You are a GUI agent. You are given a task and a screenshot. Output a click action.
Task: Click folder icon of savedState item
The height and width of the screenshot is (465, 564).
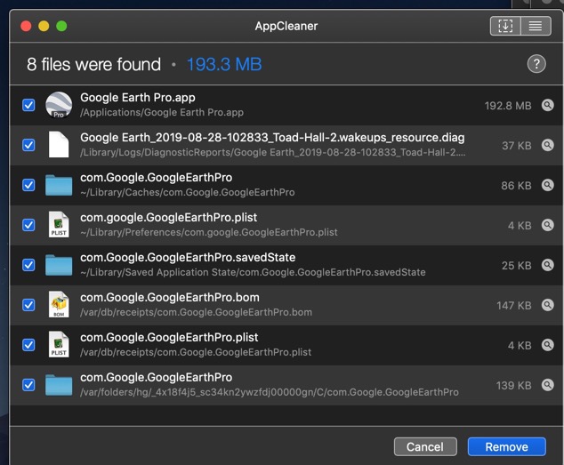pos(59,265)
